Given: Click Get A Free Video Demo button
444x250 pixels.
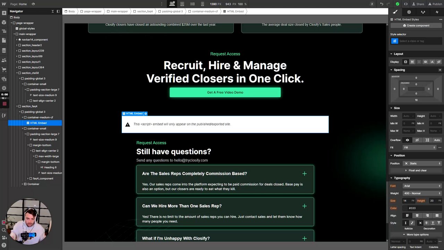Looking at the screenshot, I should 225,92.
